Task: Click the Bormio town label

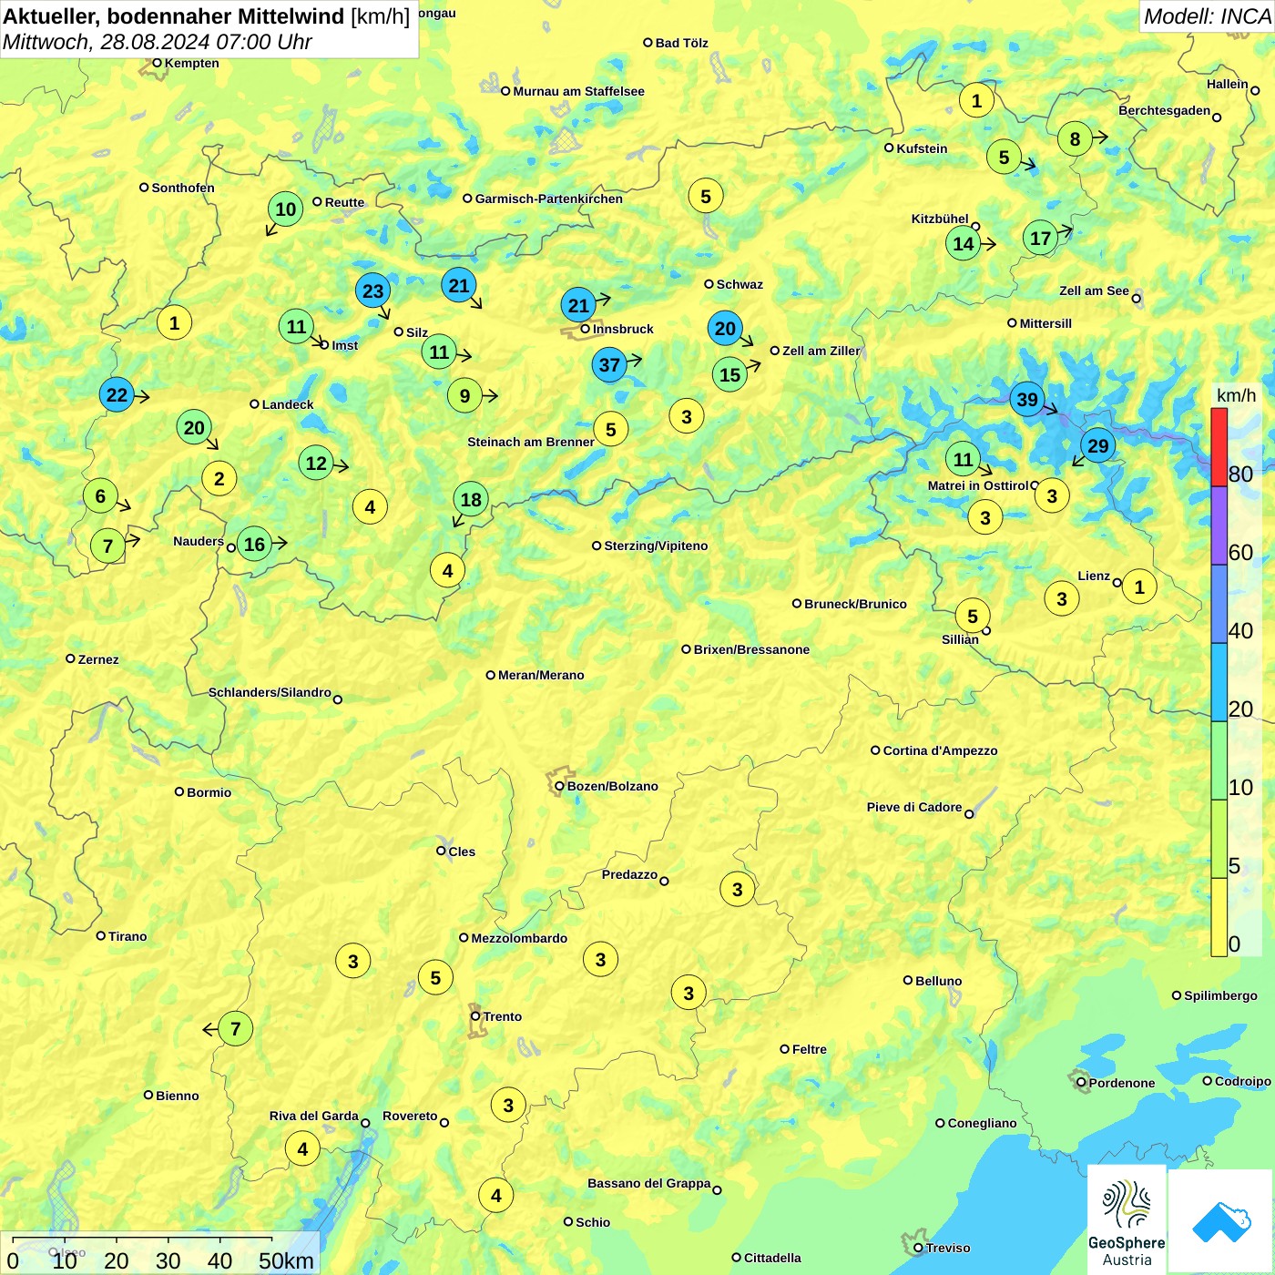Action: [209, 792]
